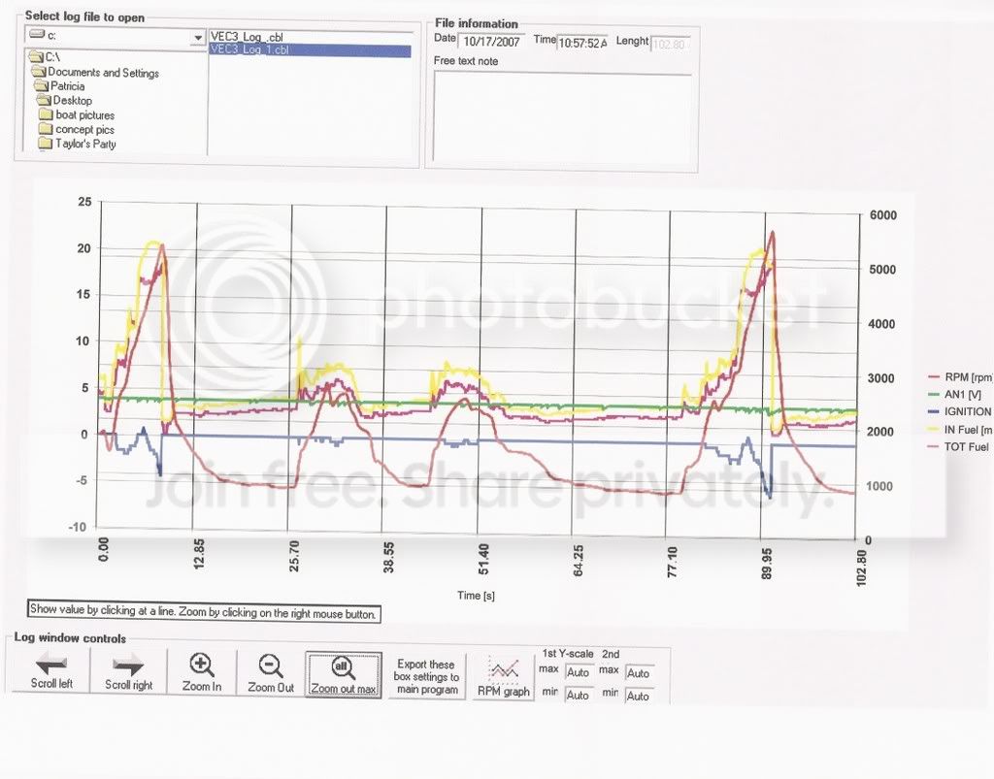Viewport: 994px width, 779px height.
Task: Select Documents and Settings folder
Action: pos(95,72)
